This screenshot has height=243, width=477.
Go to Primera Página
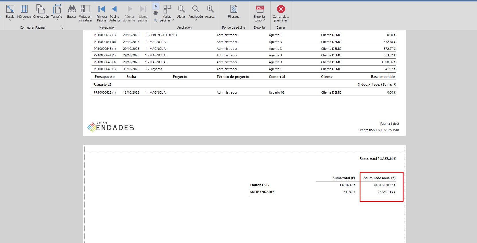click(x=102, y=12)
